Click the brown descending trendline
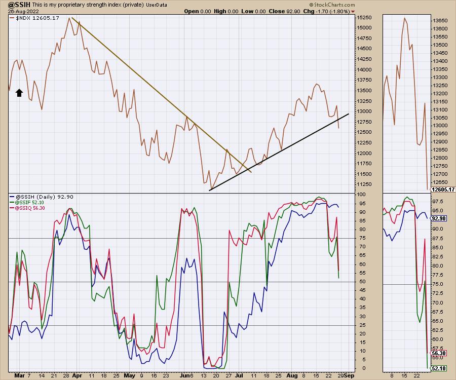456x380 pixels. 152,91
